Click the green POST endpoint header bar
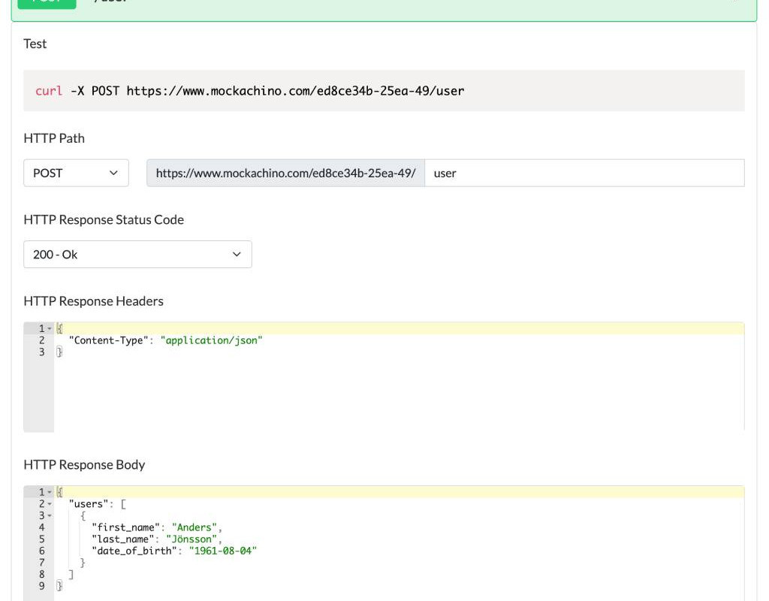The height and width of the screenshot is (601, 769). [383, 8]
